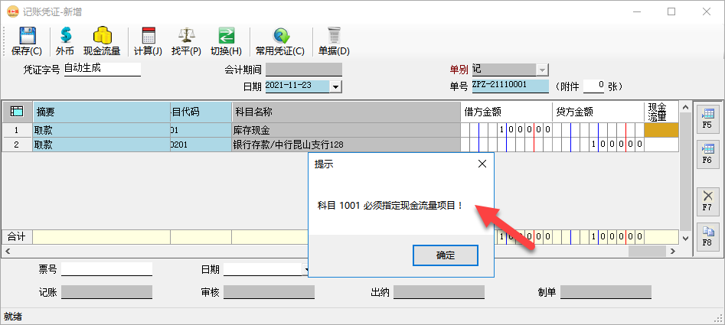Open the 单别 记 dropdown arrow
This screenshot has height=325, width=725.
coord(542,70)
